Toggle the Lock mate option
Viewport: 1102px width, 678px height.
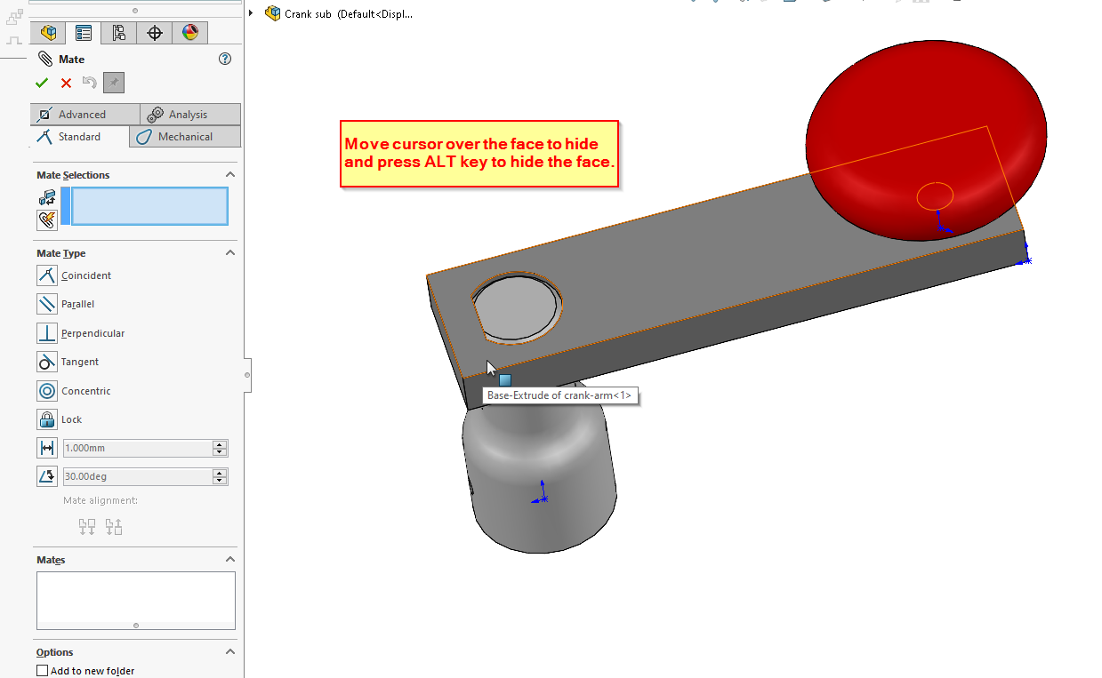(47, 419)
